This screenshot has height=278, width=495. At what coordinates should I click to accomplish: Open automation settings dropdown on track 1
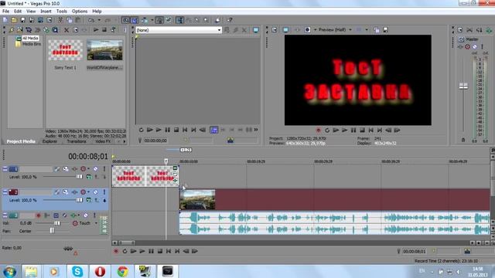point(89,169)
